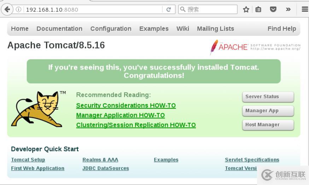Open Security Considerations HOW-TO link
Image resolution: width=309 pixels, height=185 pixels.
pos(126,106)
